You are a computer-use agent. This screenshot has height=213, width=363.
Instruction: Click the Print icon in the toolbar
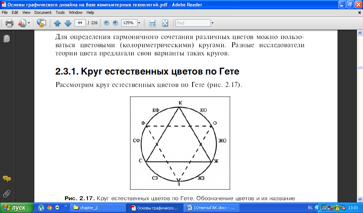pyautogui.click(x=9, y=23)
